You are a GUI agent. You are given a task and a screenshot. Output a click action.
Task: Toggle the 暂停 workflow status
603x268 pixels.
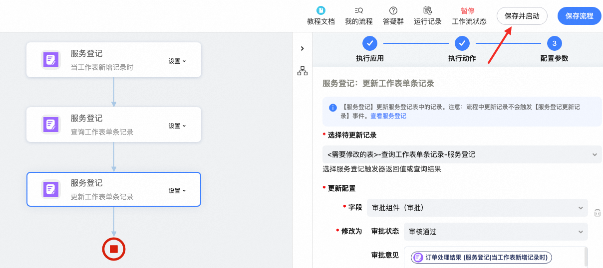[x=468, y=11]
